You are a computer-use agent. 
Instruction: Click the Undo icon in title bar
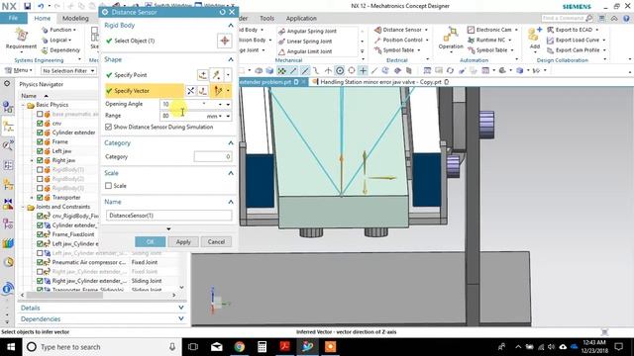tap(41, 6)
